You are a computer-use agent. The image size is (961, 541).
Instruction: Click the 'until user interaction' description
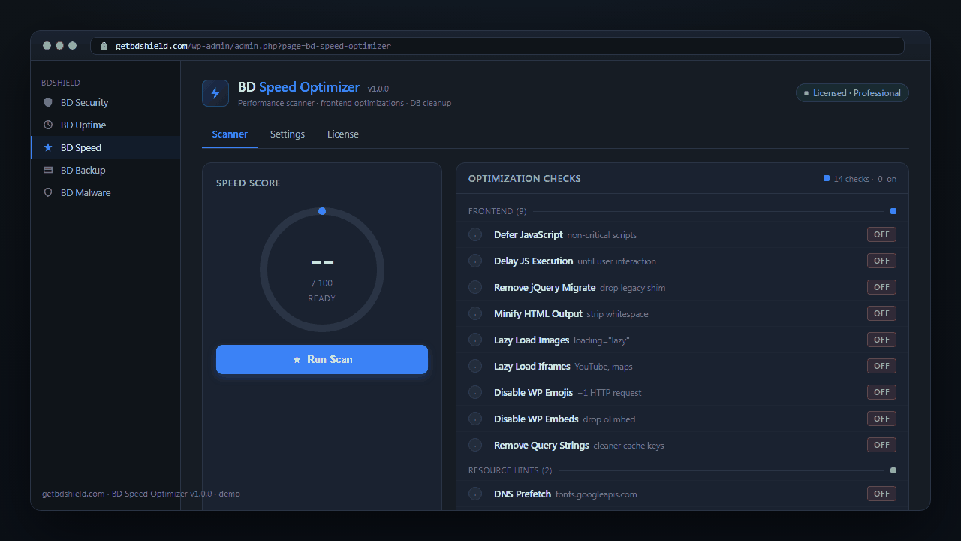click(x=616, y=261)
